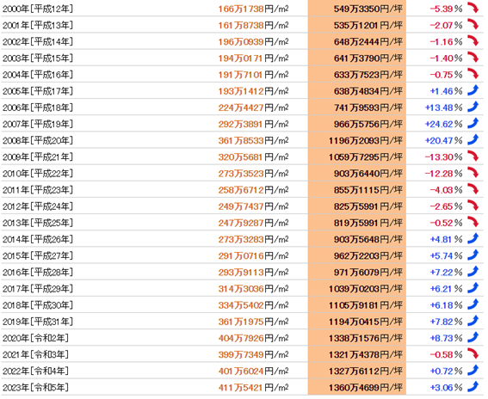Click the blue up arrow beside +8.73%
Viewport: 488px width, 399px height.
click(473, 337)
